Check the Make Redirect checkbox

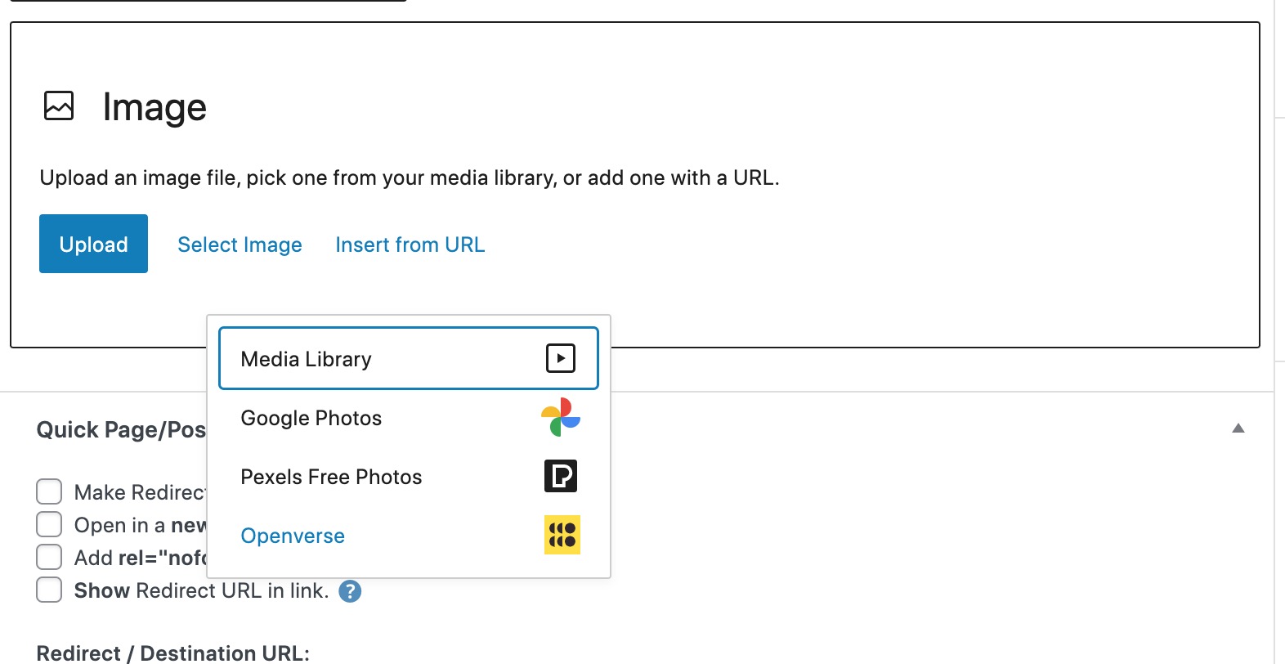click(x=49, y=491)
